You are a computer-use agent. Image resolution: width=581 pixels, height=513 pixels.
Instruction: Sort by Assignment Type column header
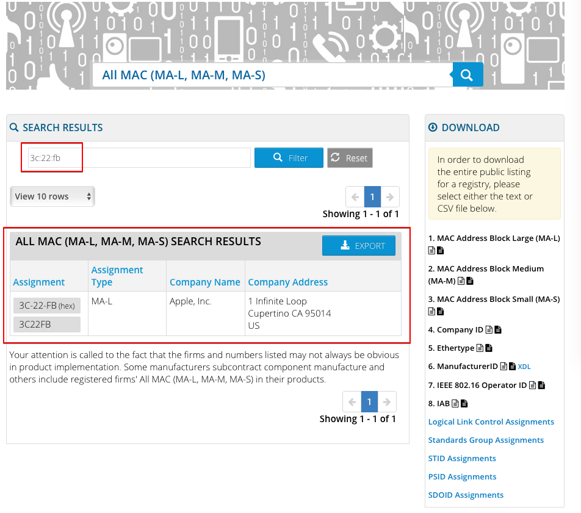(117, 276)
